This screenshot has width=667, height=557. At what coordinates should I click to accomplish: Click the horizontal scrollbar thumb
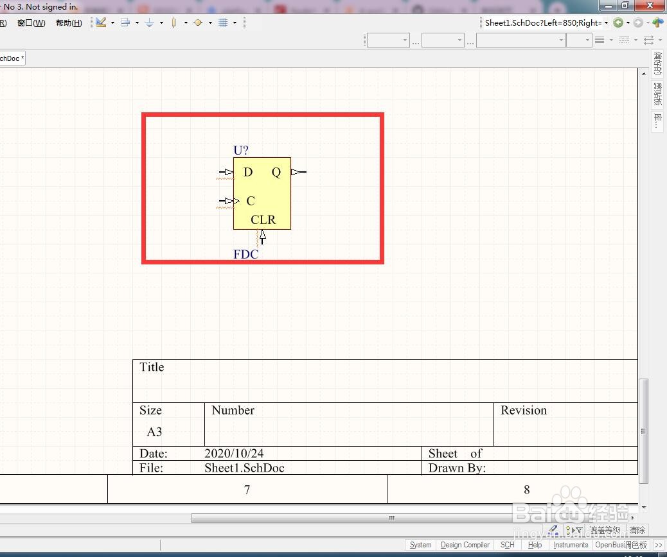point(391,518)
